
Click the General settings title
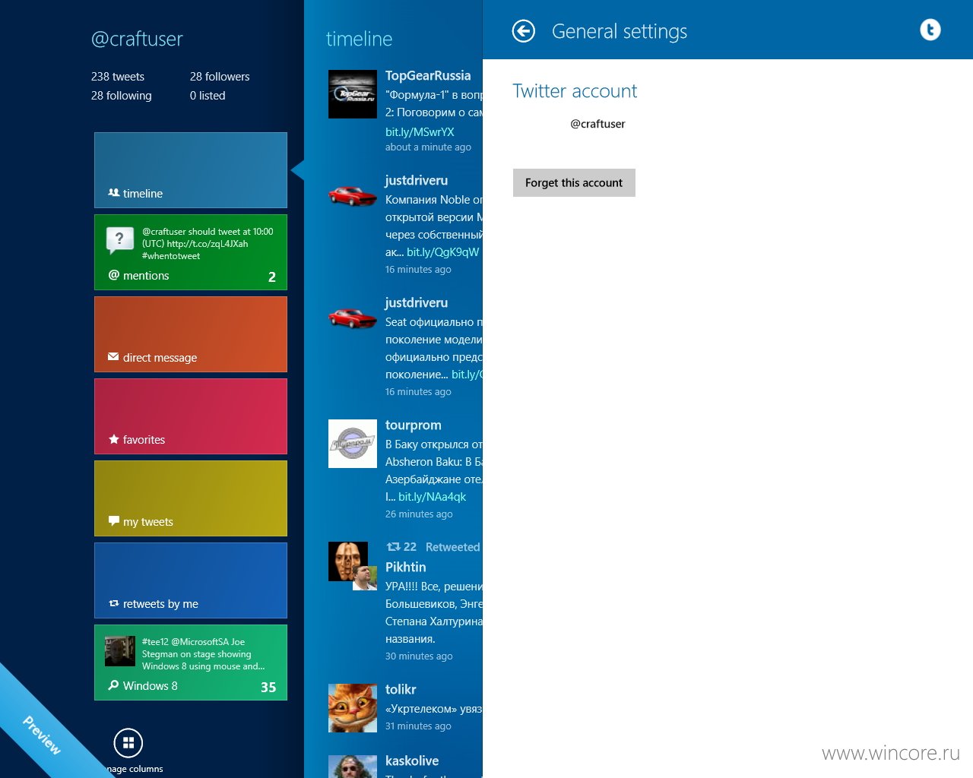(620, 32)
